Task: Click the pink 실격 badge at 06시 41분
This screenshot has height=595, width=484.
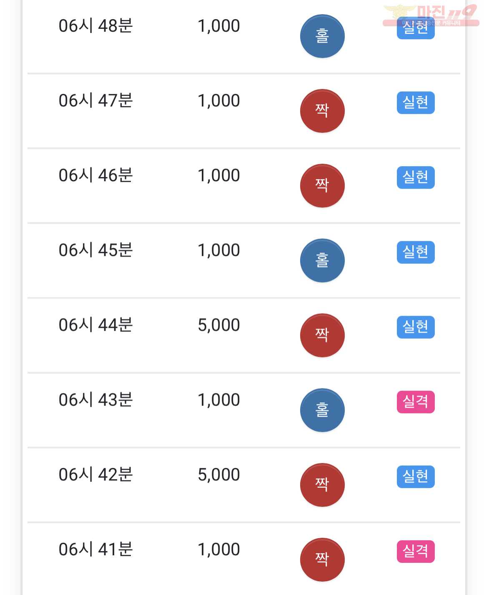Action: pyautogui.click(x=416, y=551)
